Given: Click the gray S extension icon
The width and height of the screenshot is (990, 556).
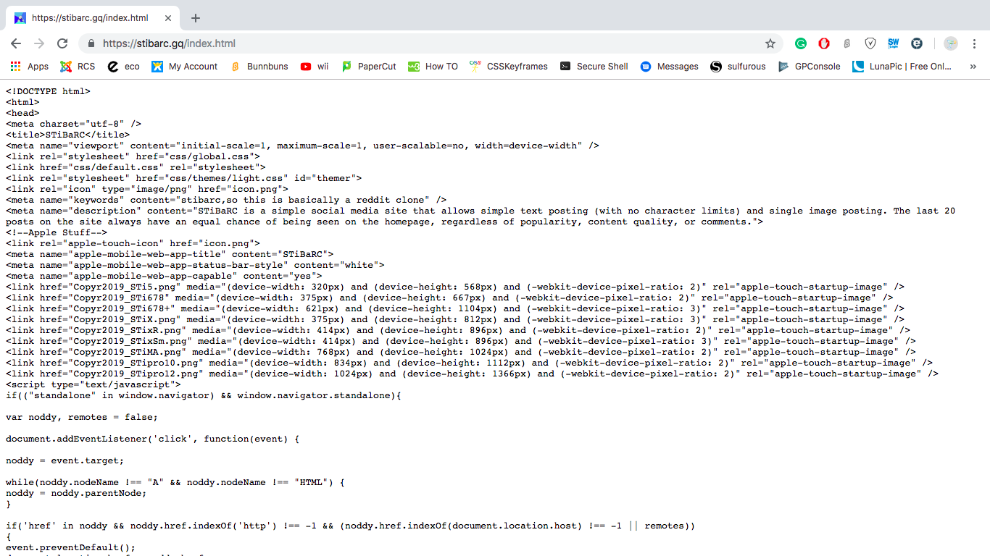Looking at the screenshot, I should [x=847, y=43].
